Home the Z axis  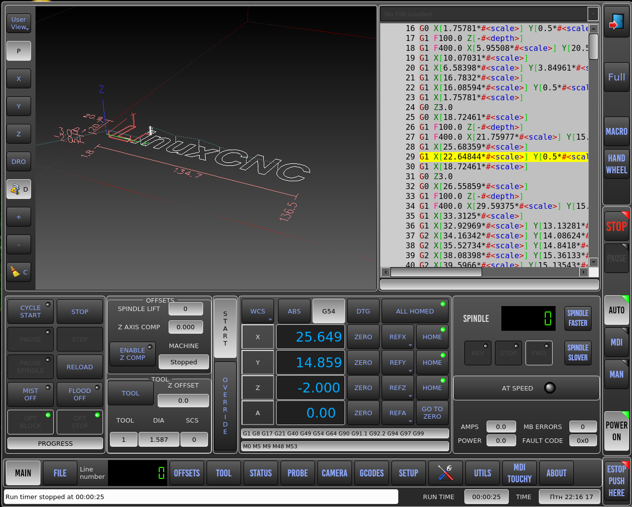click(432, 388)
